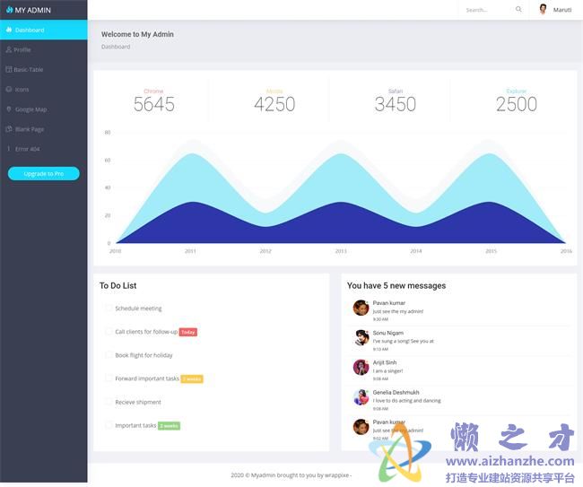This screenshot has width=583, height=487.
Task: Click the My Admin flame logo icon
Action: coord(9,10)
